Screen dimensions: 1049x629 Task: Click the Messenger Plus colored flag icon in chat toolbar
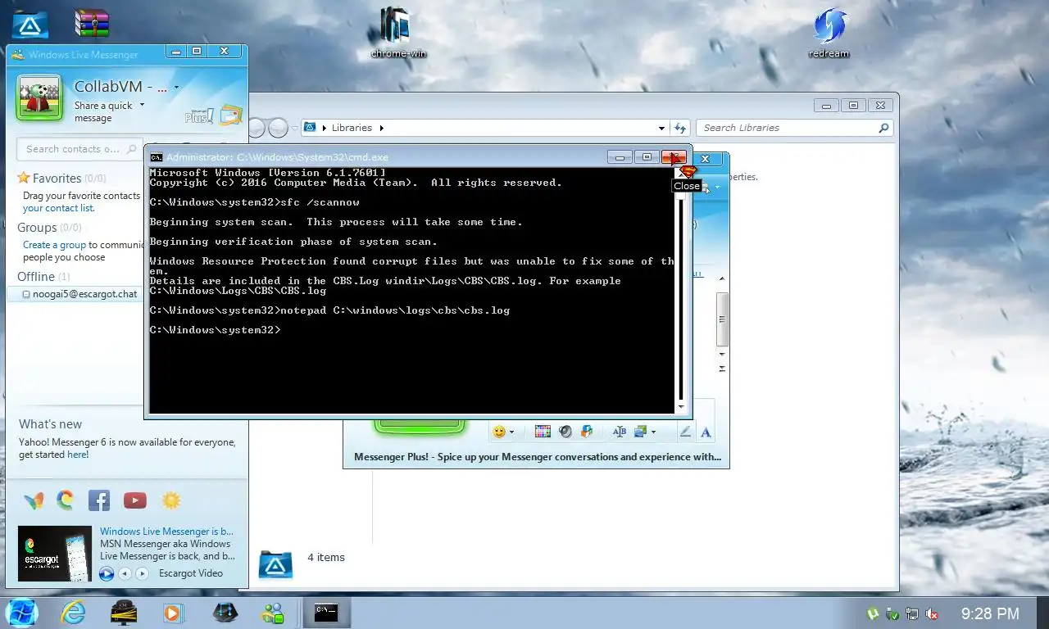(586, 432)
